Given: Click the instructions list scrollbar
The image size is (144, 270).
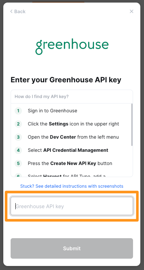Looking at the screenshot, I should coord(132,125).
